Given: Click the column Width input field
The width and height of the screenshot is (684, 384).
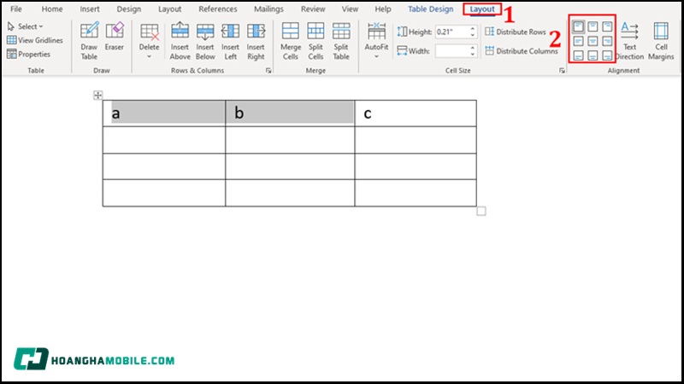Looking at the screenshot, I should 451,51.
